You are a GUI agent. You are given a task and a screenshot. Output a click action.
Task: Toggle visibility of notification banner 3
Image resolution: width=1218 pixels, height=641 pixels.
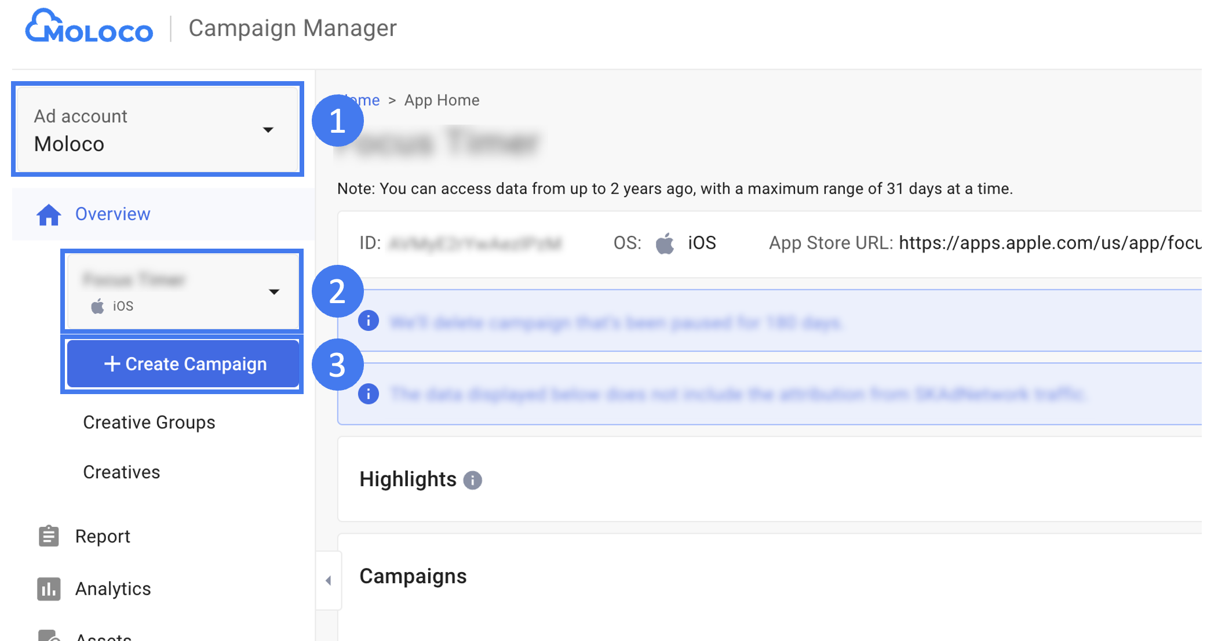[368, 394]
